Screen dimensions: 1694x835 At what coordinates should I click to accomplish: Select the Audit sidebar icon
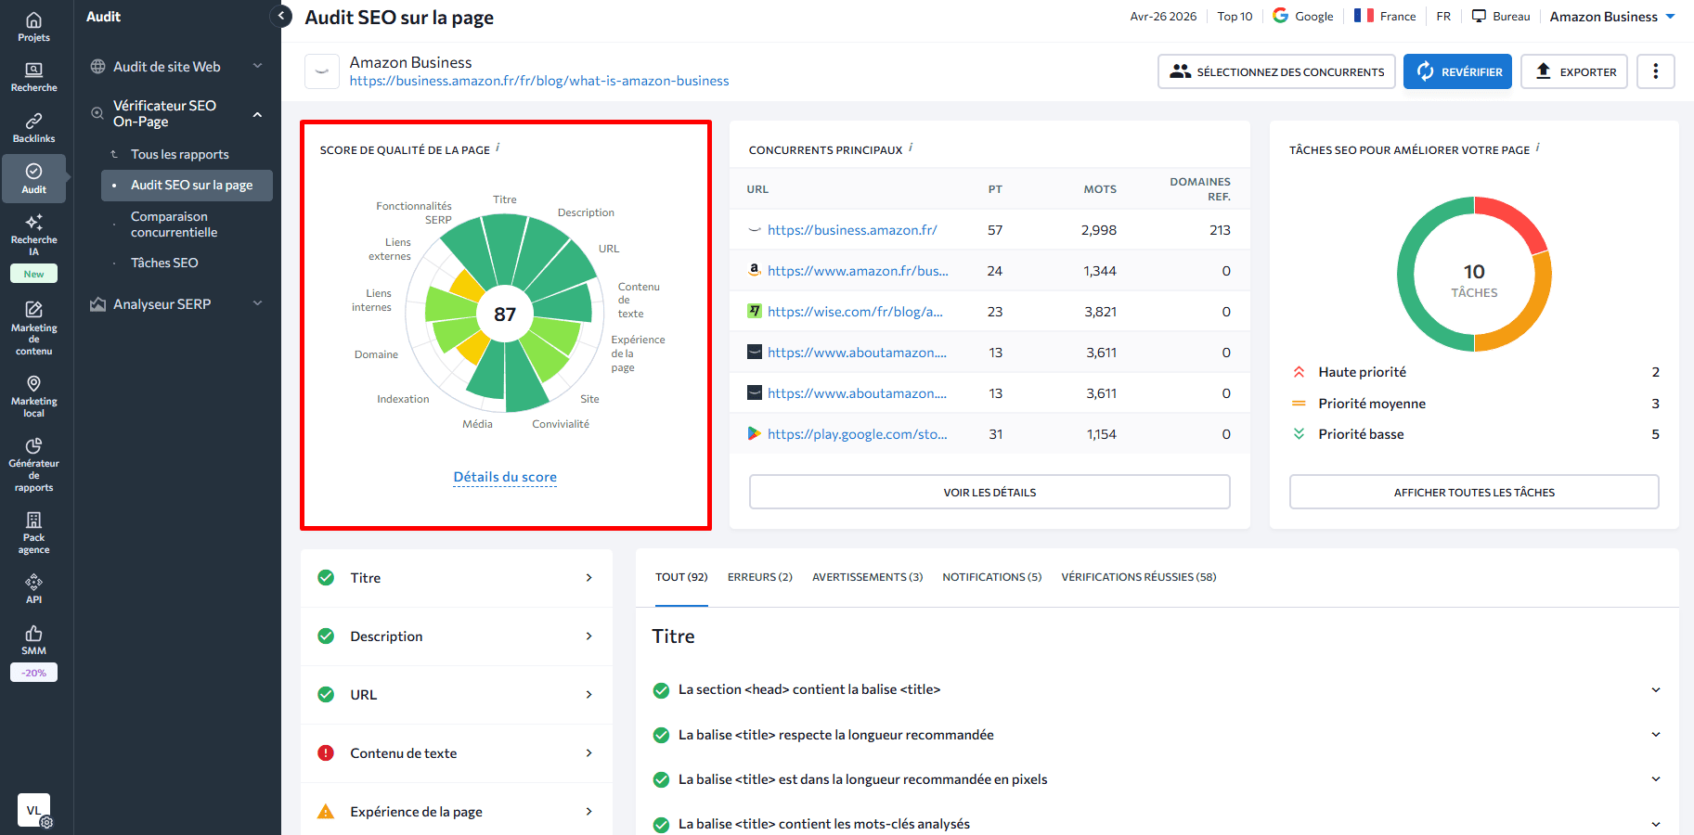[33, 178]
